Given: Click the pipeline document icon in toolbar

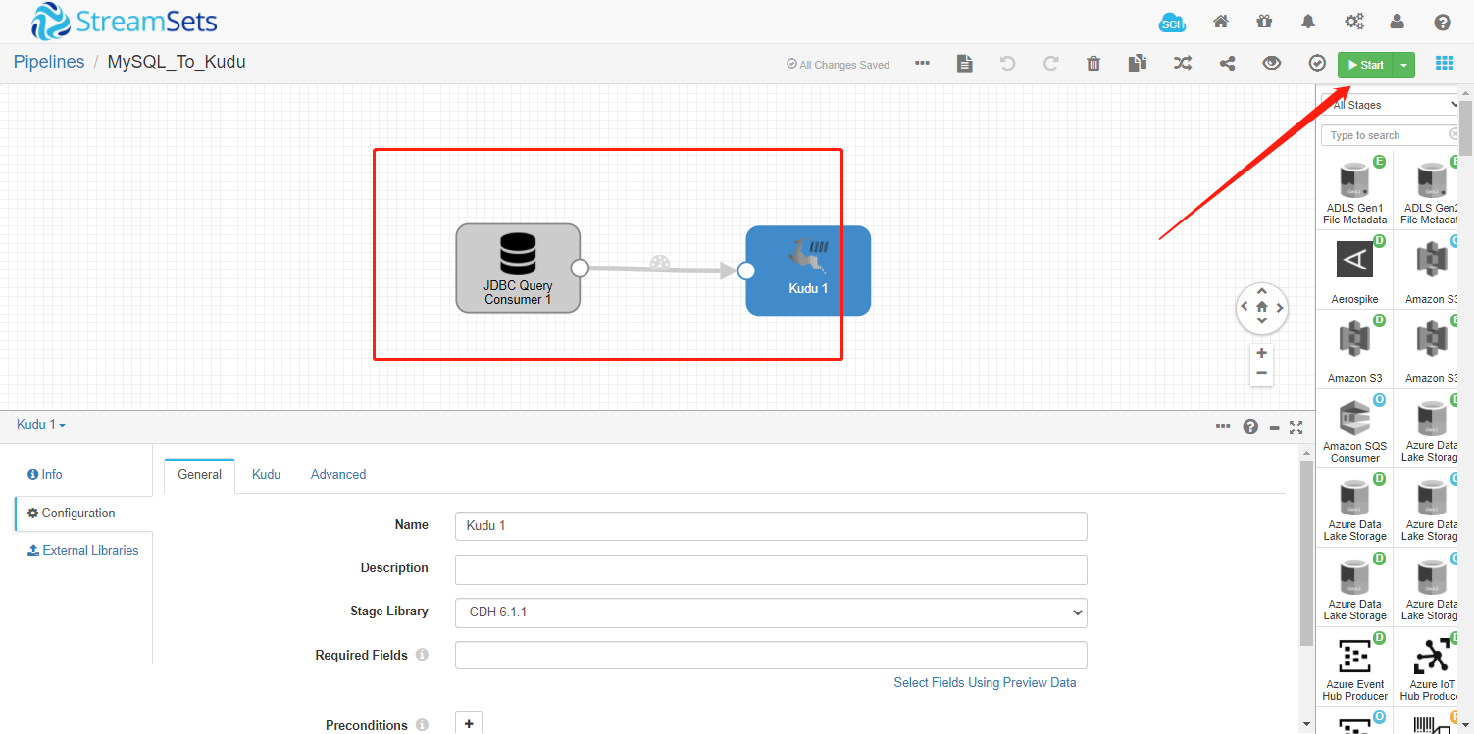Looking at the screenshot, I should [x=965, y=64].
